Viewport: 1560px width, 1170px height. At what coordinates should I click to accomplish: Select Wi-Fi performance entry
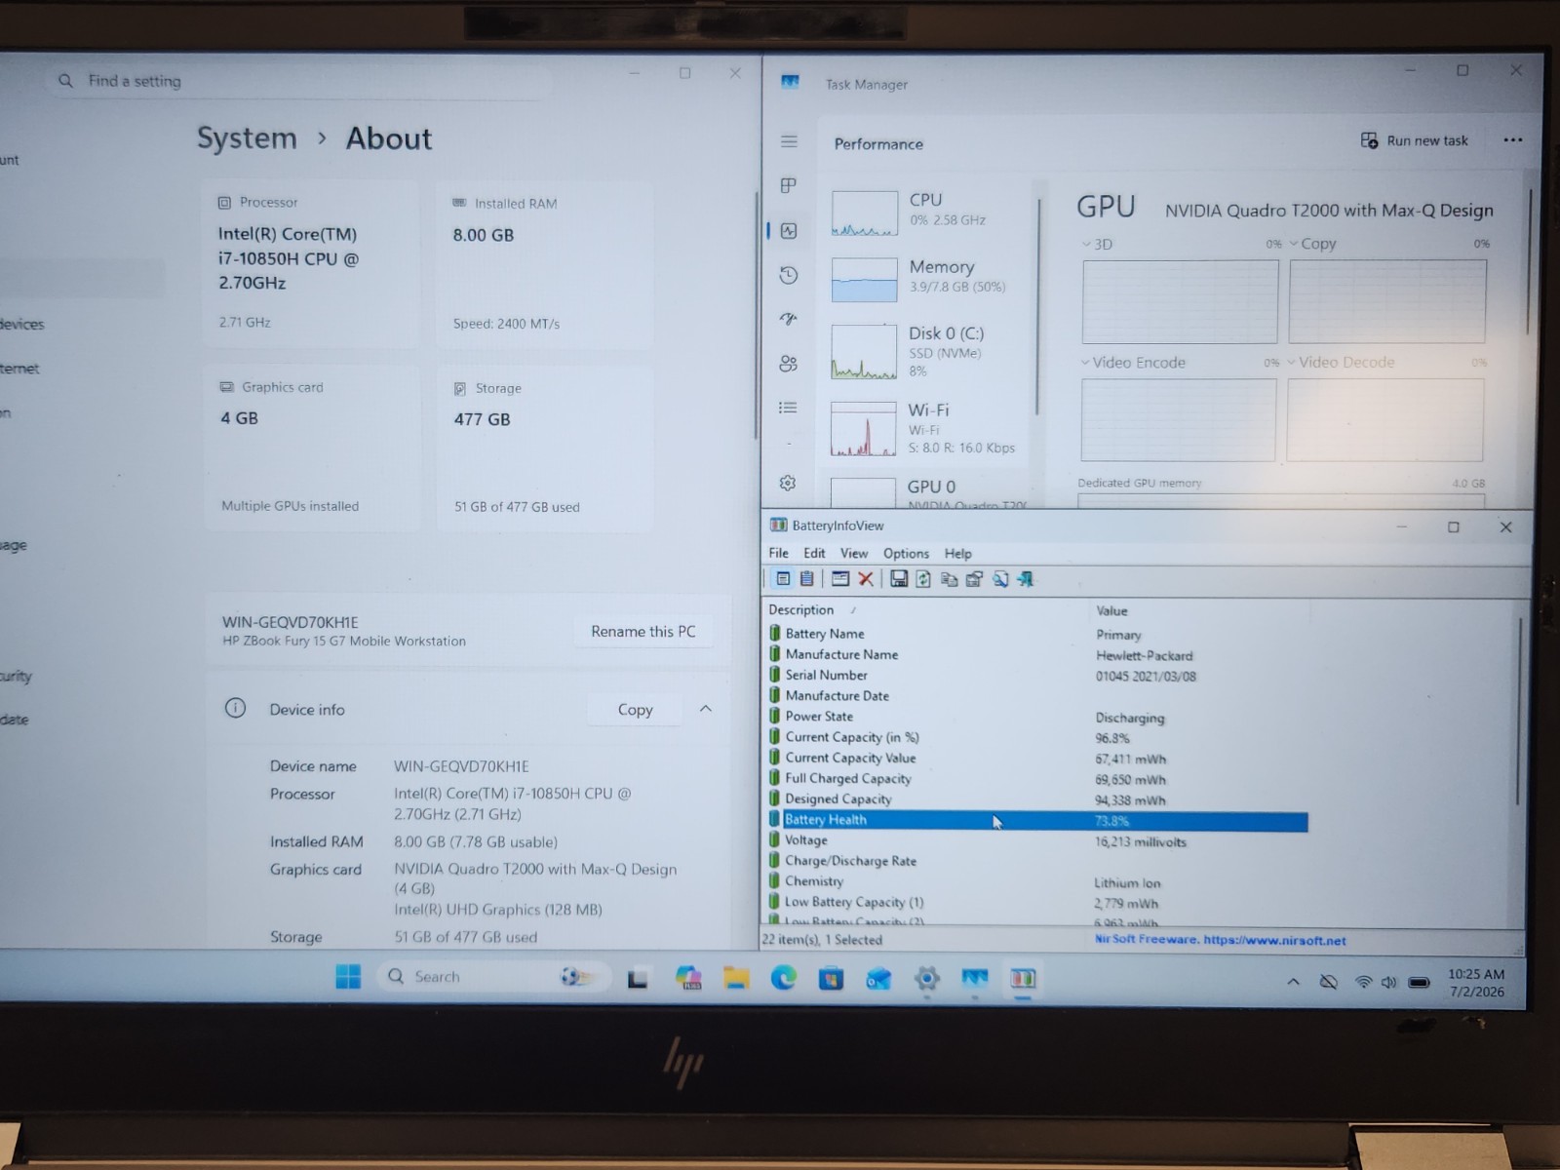click(x=926, y=428)
